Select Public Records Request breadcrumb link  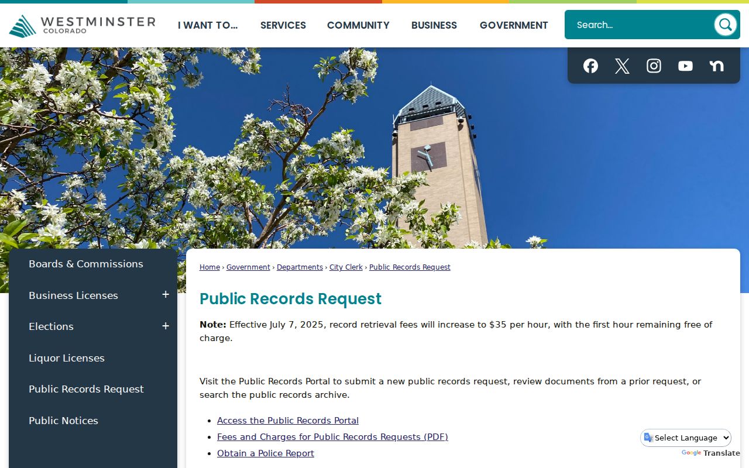[410, 267]
